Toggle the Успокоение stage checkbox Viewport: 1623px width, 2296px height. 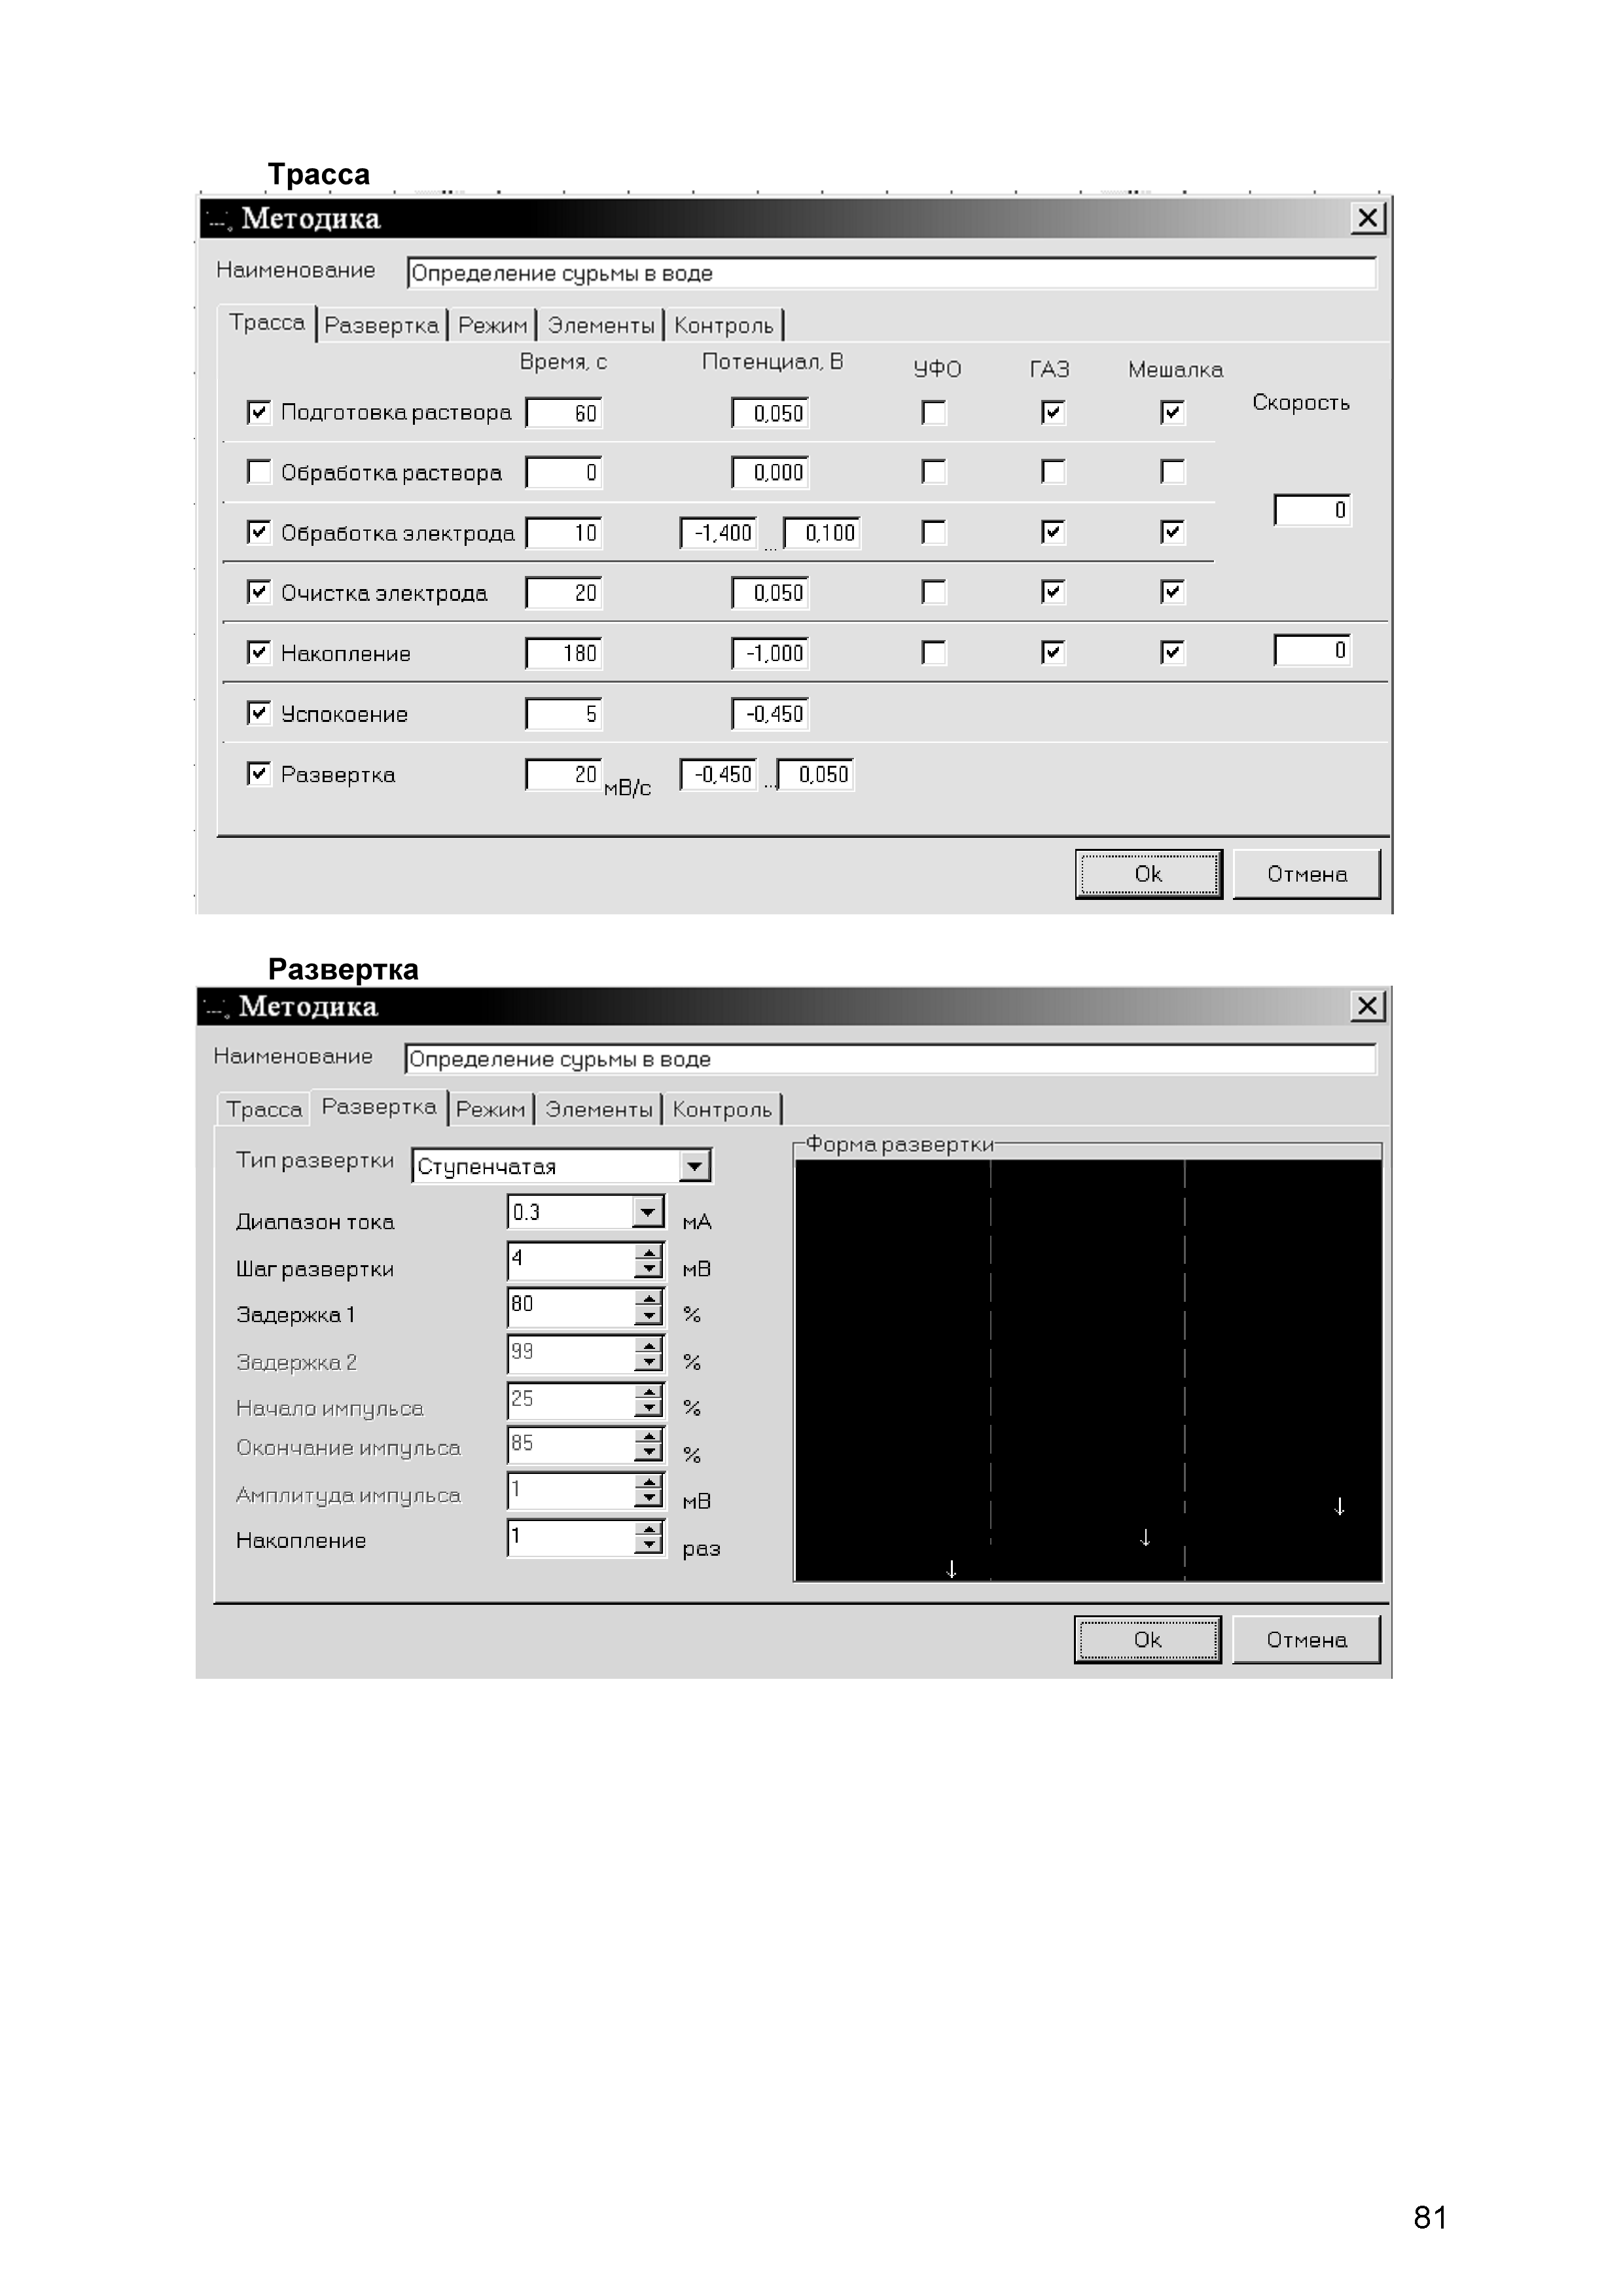(259, 713)
